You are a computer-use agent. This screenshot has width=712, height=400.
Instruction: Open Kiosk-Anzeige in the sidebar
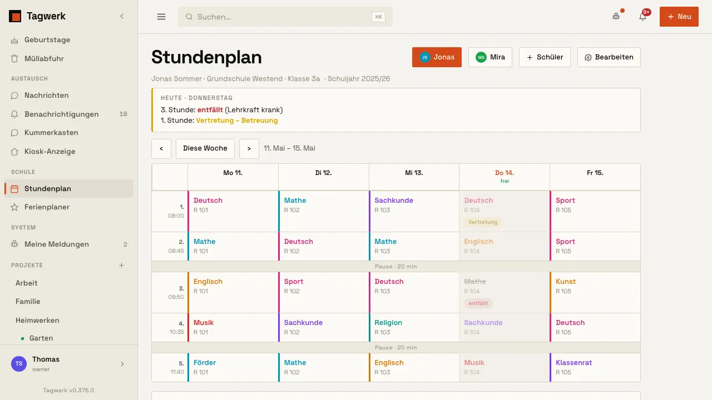coord(69,151)
